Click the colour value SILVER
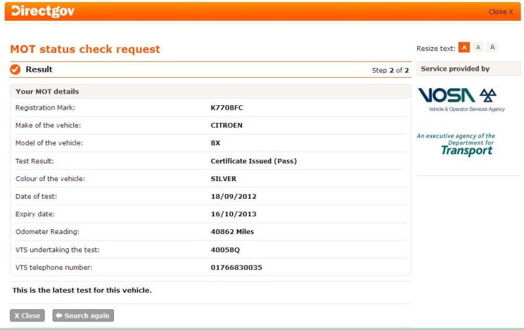 coord(223,178)
